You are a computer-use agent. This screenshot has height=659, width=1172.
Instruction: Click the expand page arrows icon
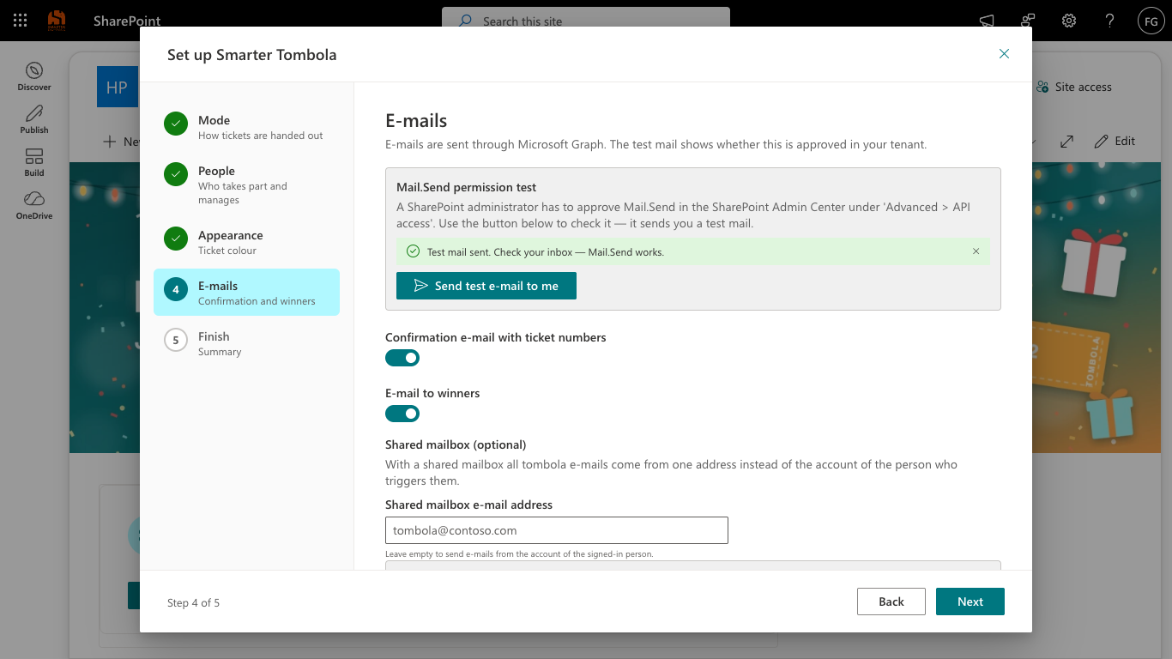click(x=1066, y=141)
